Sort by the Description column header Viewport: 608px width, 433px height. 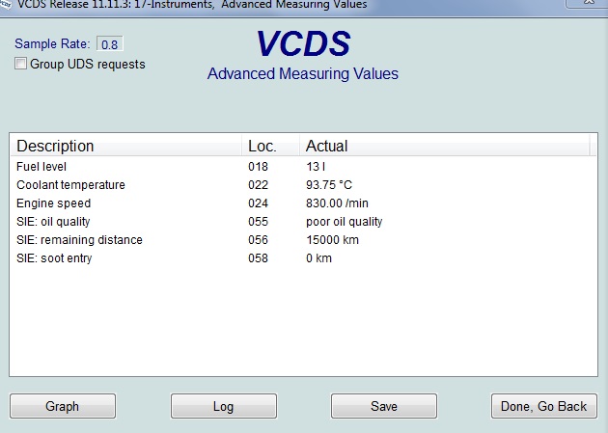point(125,146)
